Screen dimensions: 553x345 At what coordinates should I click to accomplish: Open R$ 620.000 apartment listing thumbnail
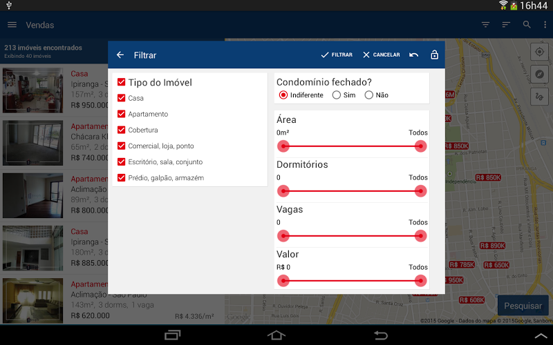pyautogui.click(x=32, y=301)
